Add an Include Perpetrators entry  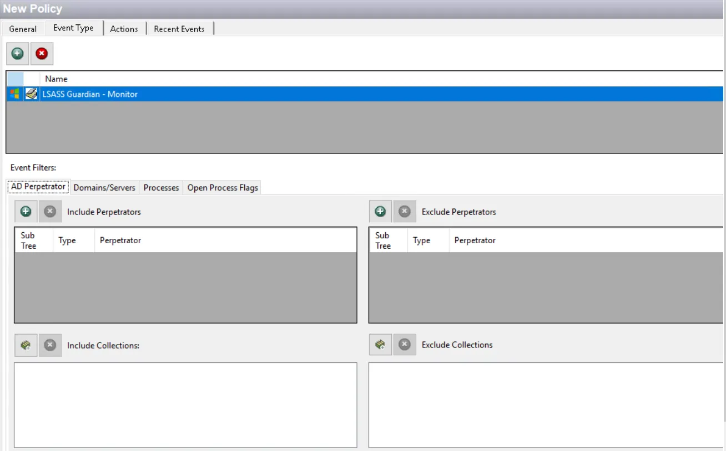click(x=26, y=212)
